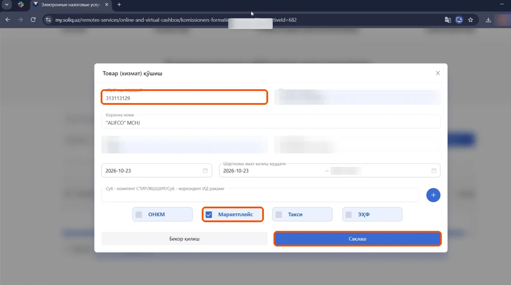Open calendar icon of the single date field

coord(205,171)
